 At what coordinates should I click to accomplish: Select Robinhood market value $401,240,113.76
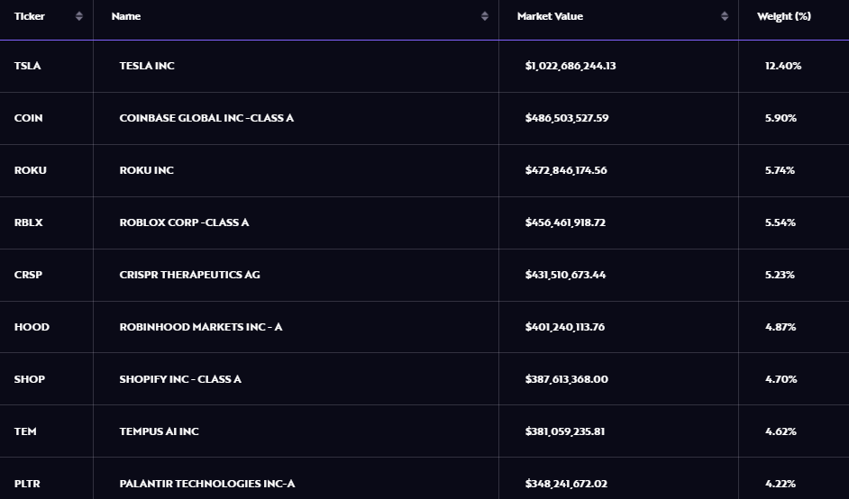coord(565,327)
